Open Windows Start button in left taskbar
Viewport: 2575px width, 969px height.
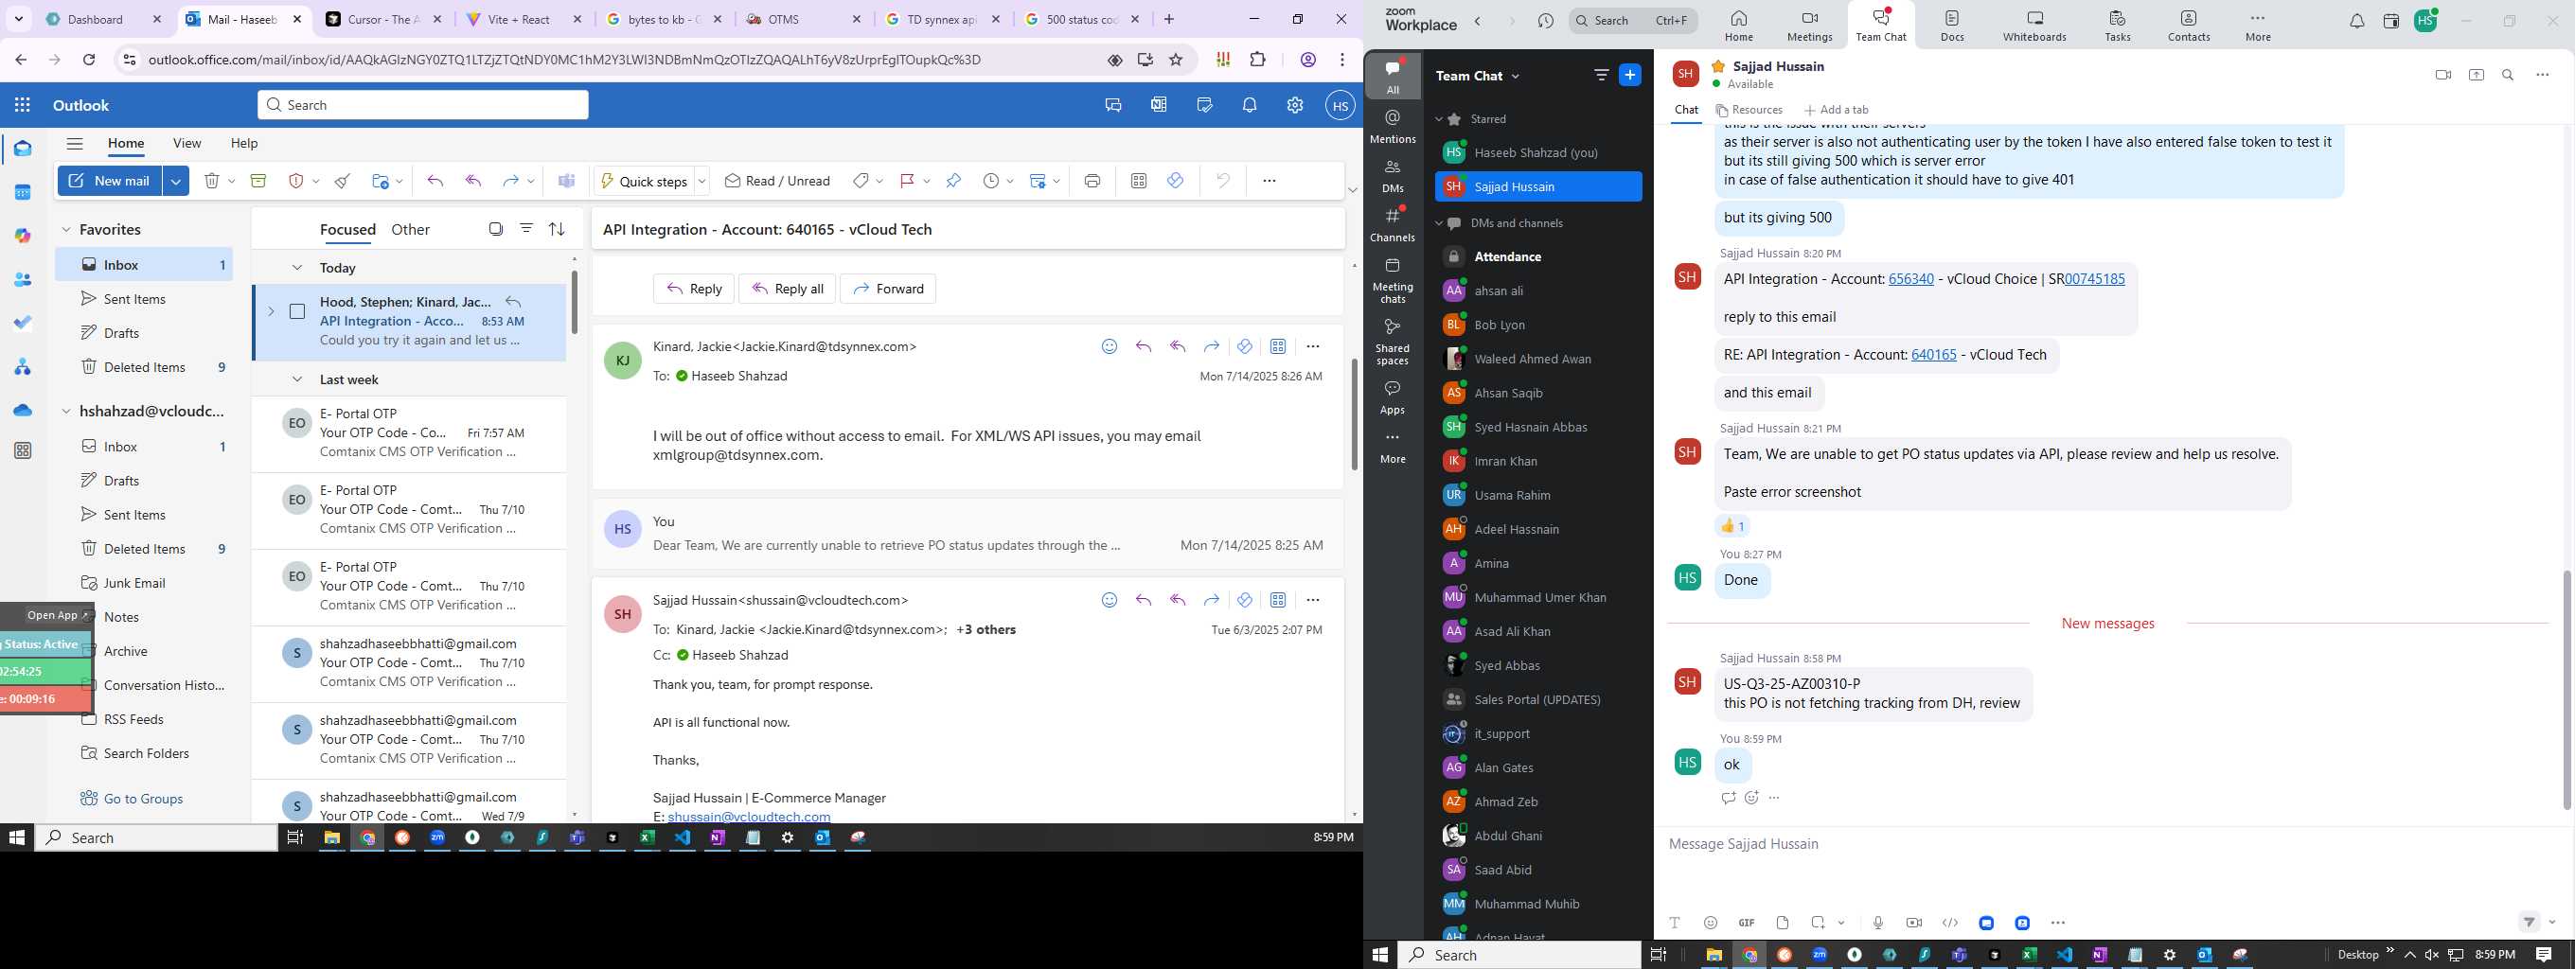[x=17, y=838]
